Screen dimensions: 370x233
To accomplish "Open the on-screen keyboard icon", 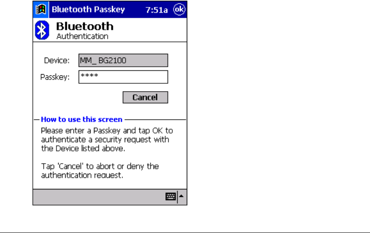I will pyautogui.click(x=171, y=196).
